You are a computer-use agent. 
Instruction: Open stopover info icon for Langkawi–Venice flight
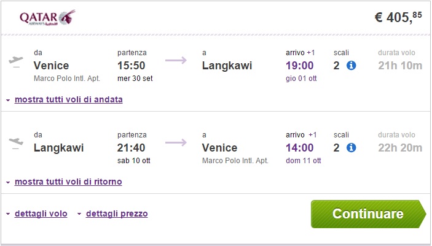[x=351, y=147]
